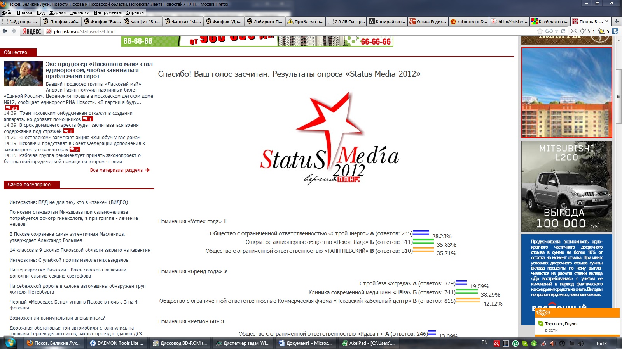Open 'Возможен ли коммунальный апокалипсис?' link
The height and width of the screenshot is (349, 622).
coord(58,318)
